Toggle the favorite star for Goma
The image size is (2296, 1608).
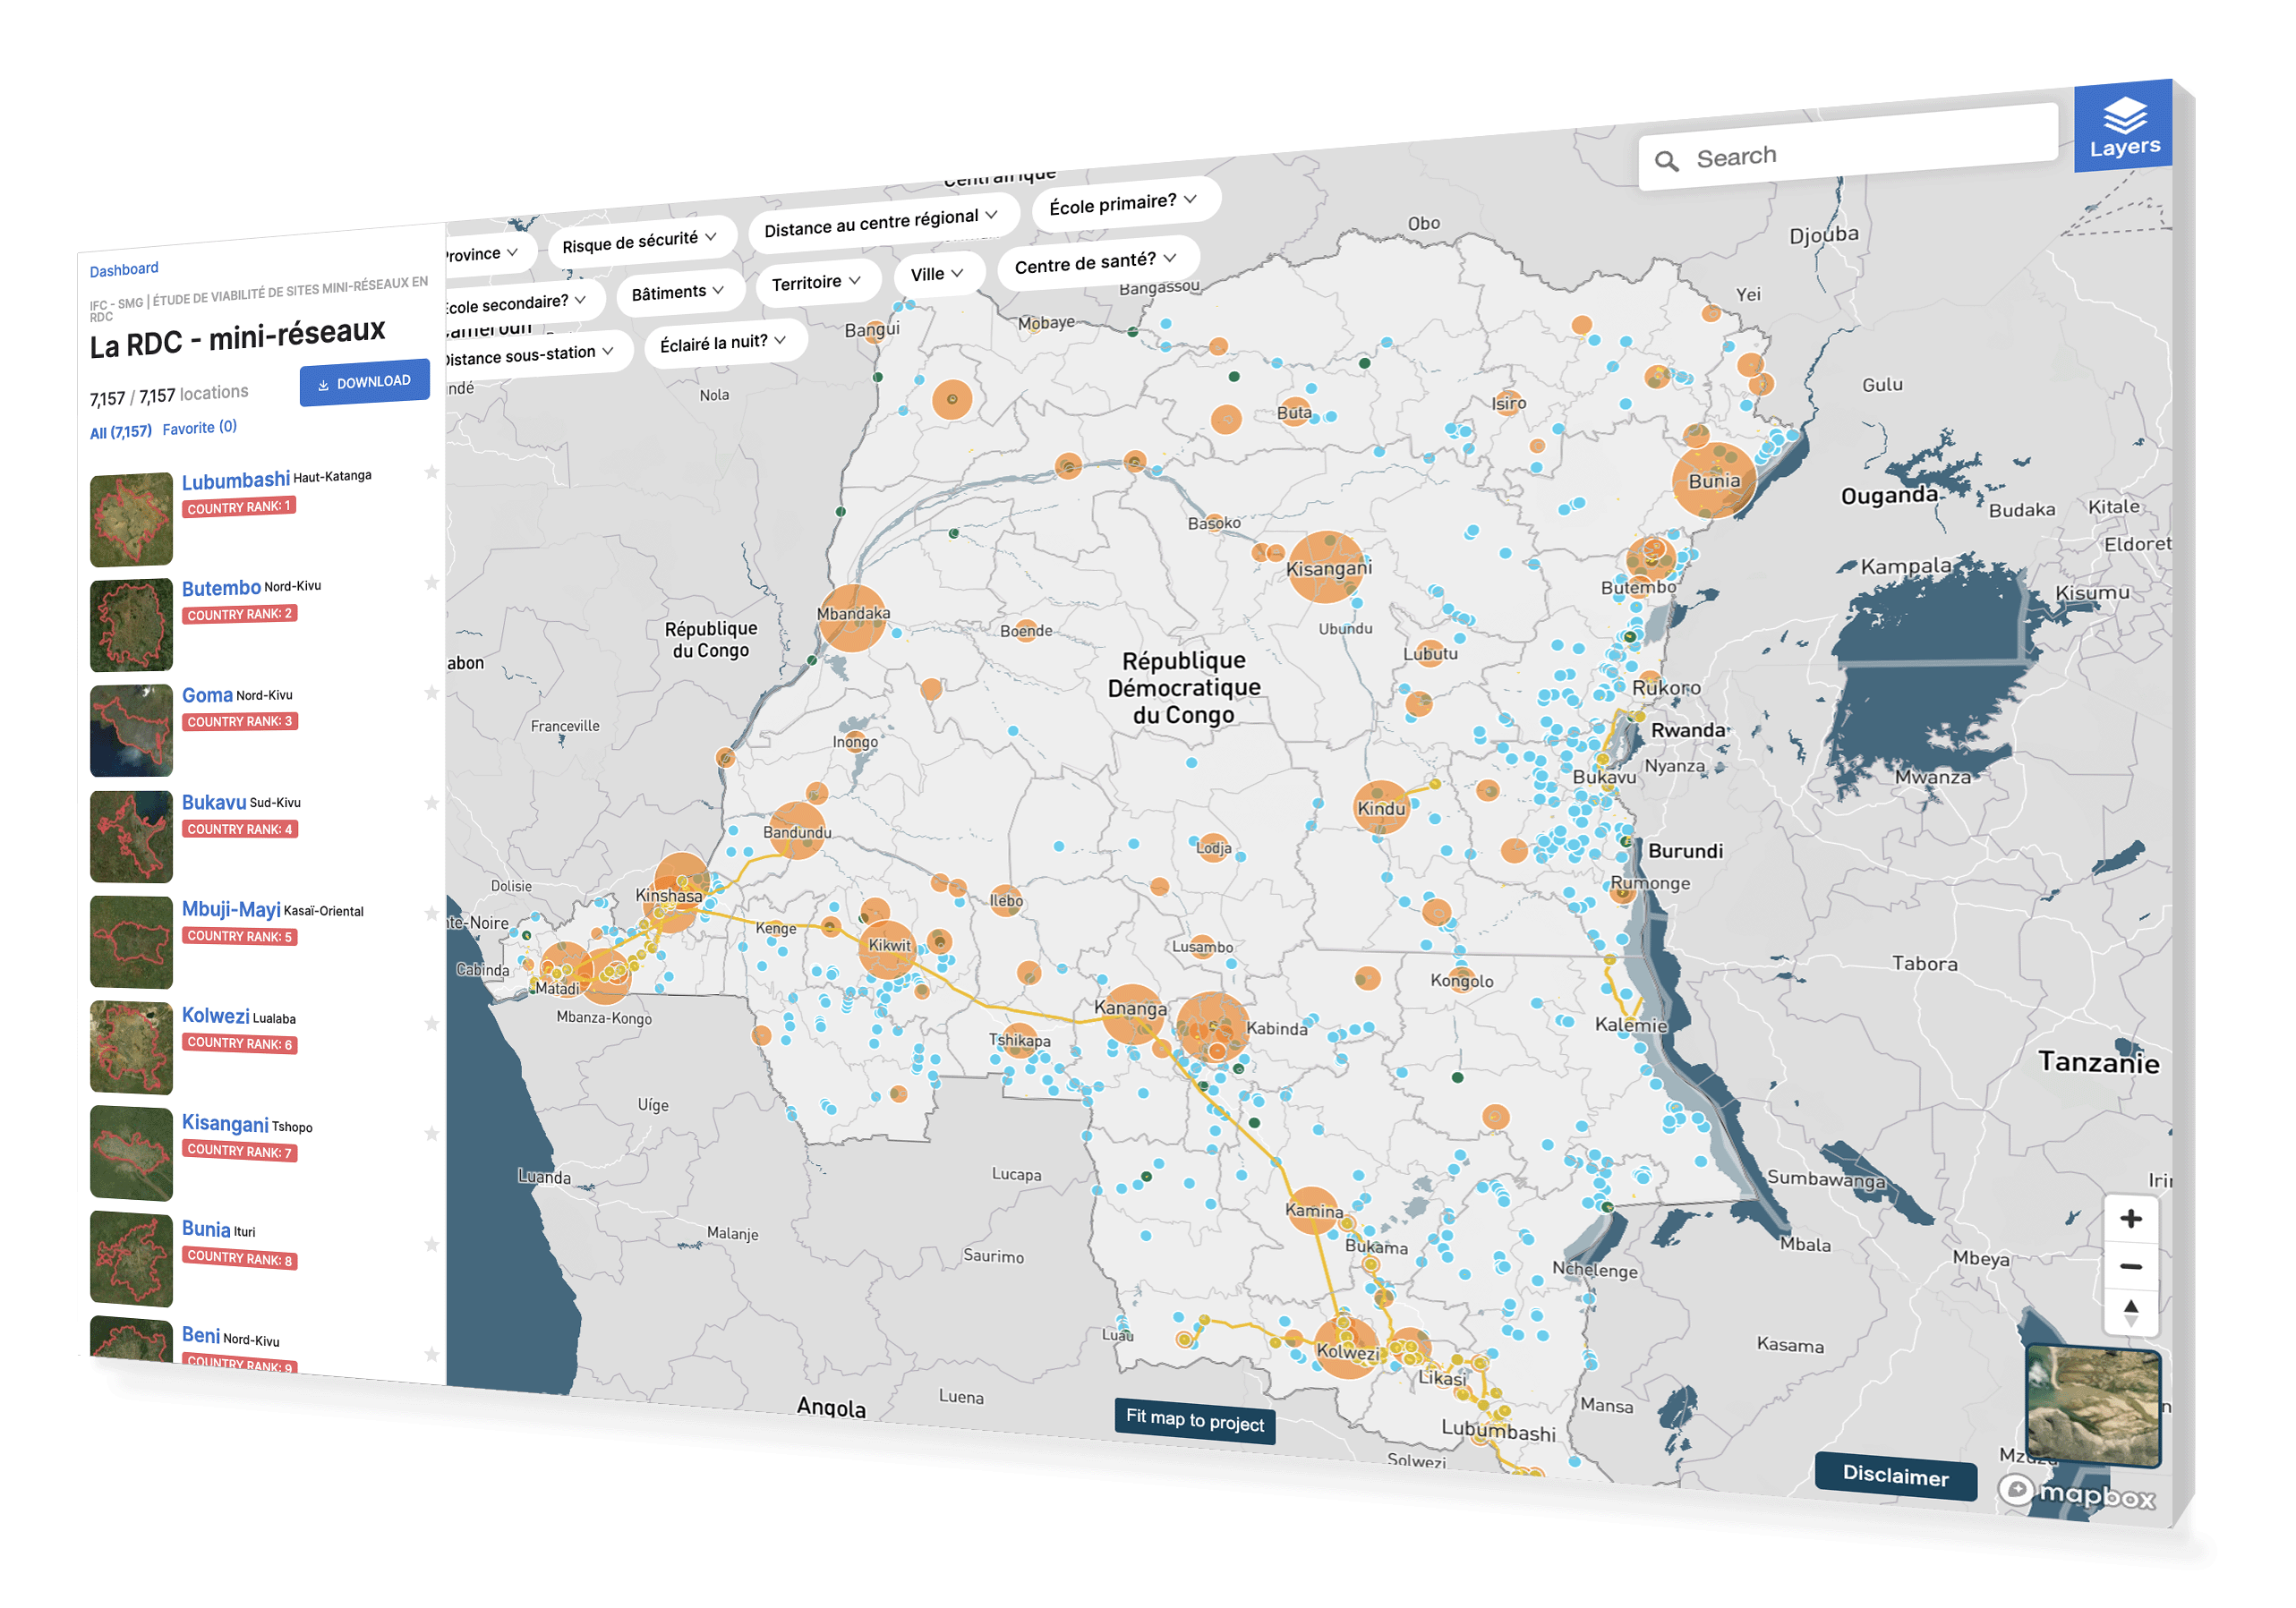pos(431,692)
